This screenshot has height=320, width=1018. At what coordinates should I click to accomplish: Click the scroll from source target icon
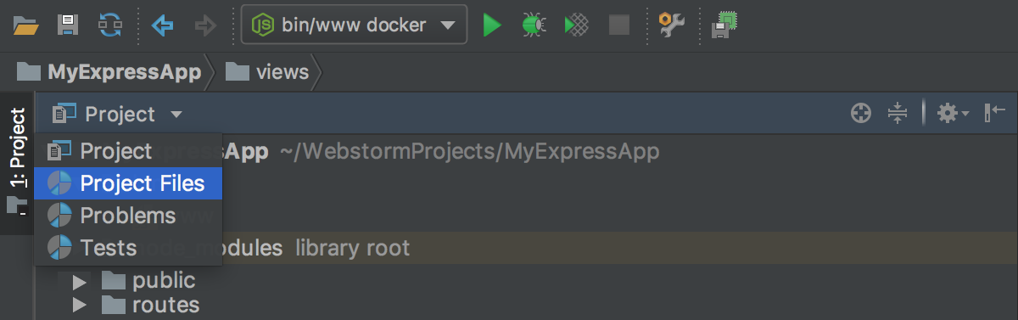pyautogui.click(x=861, y=114)
